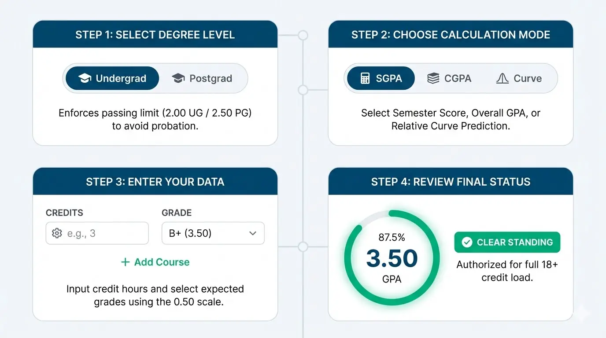Select the Undergrad graduation cap icon
Screen dimensions: 606x338
[x=85, y=78]
